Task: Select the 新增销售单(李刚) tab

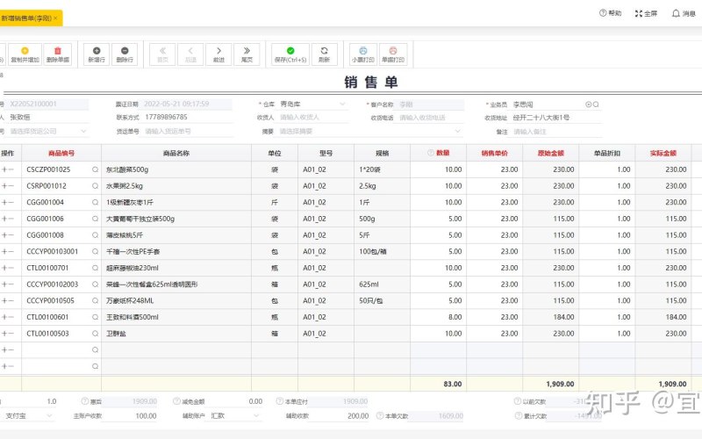Action: pos(28,18)
